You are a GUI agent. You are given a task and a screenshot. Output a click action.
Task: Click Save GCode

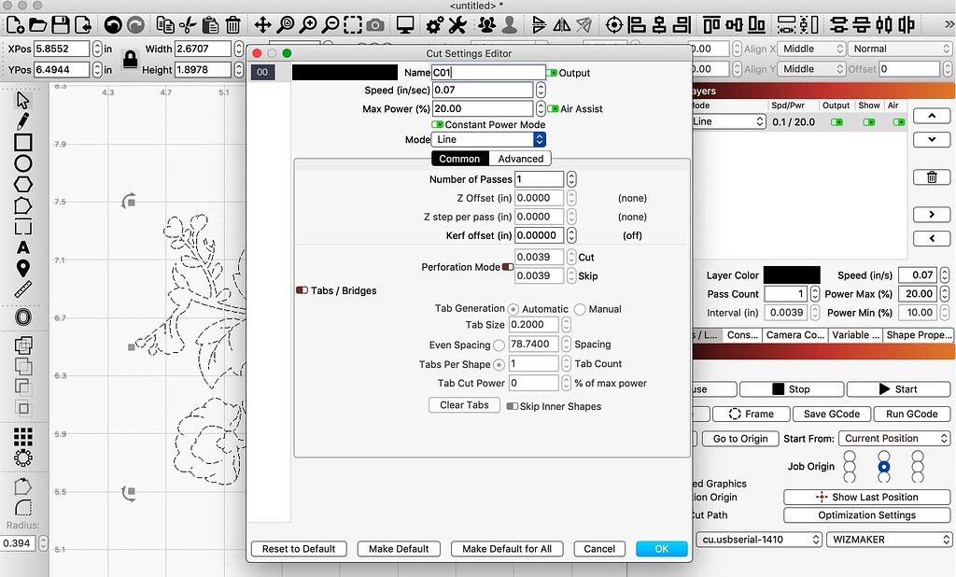pyautogui.click(x=831, y=413)
